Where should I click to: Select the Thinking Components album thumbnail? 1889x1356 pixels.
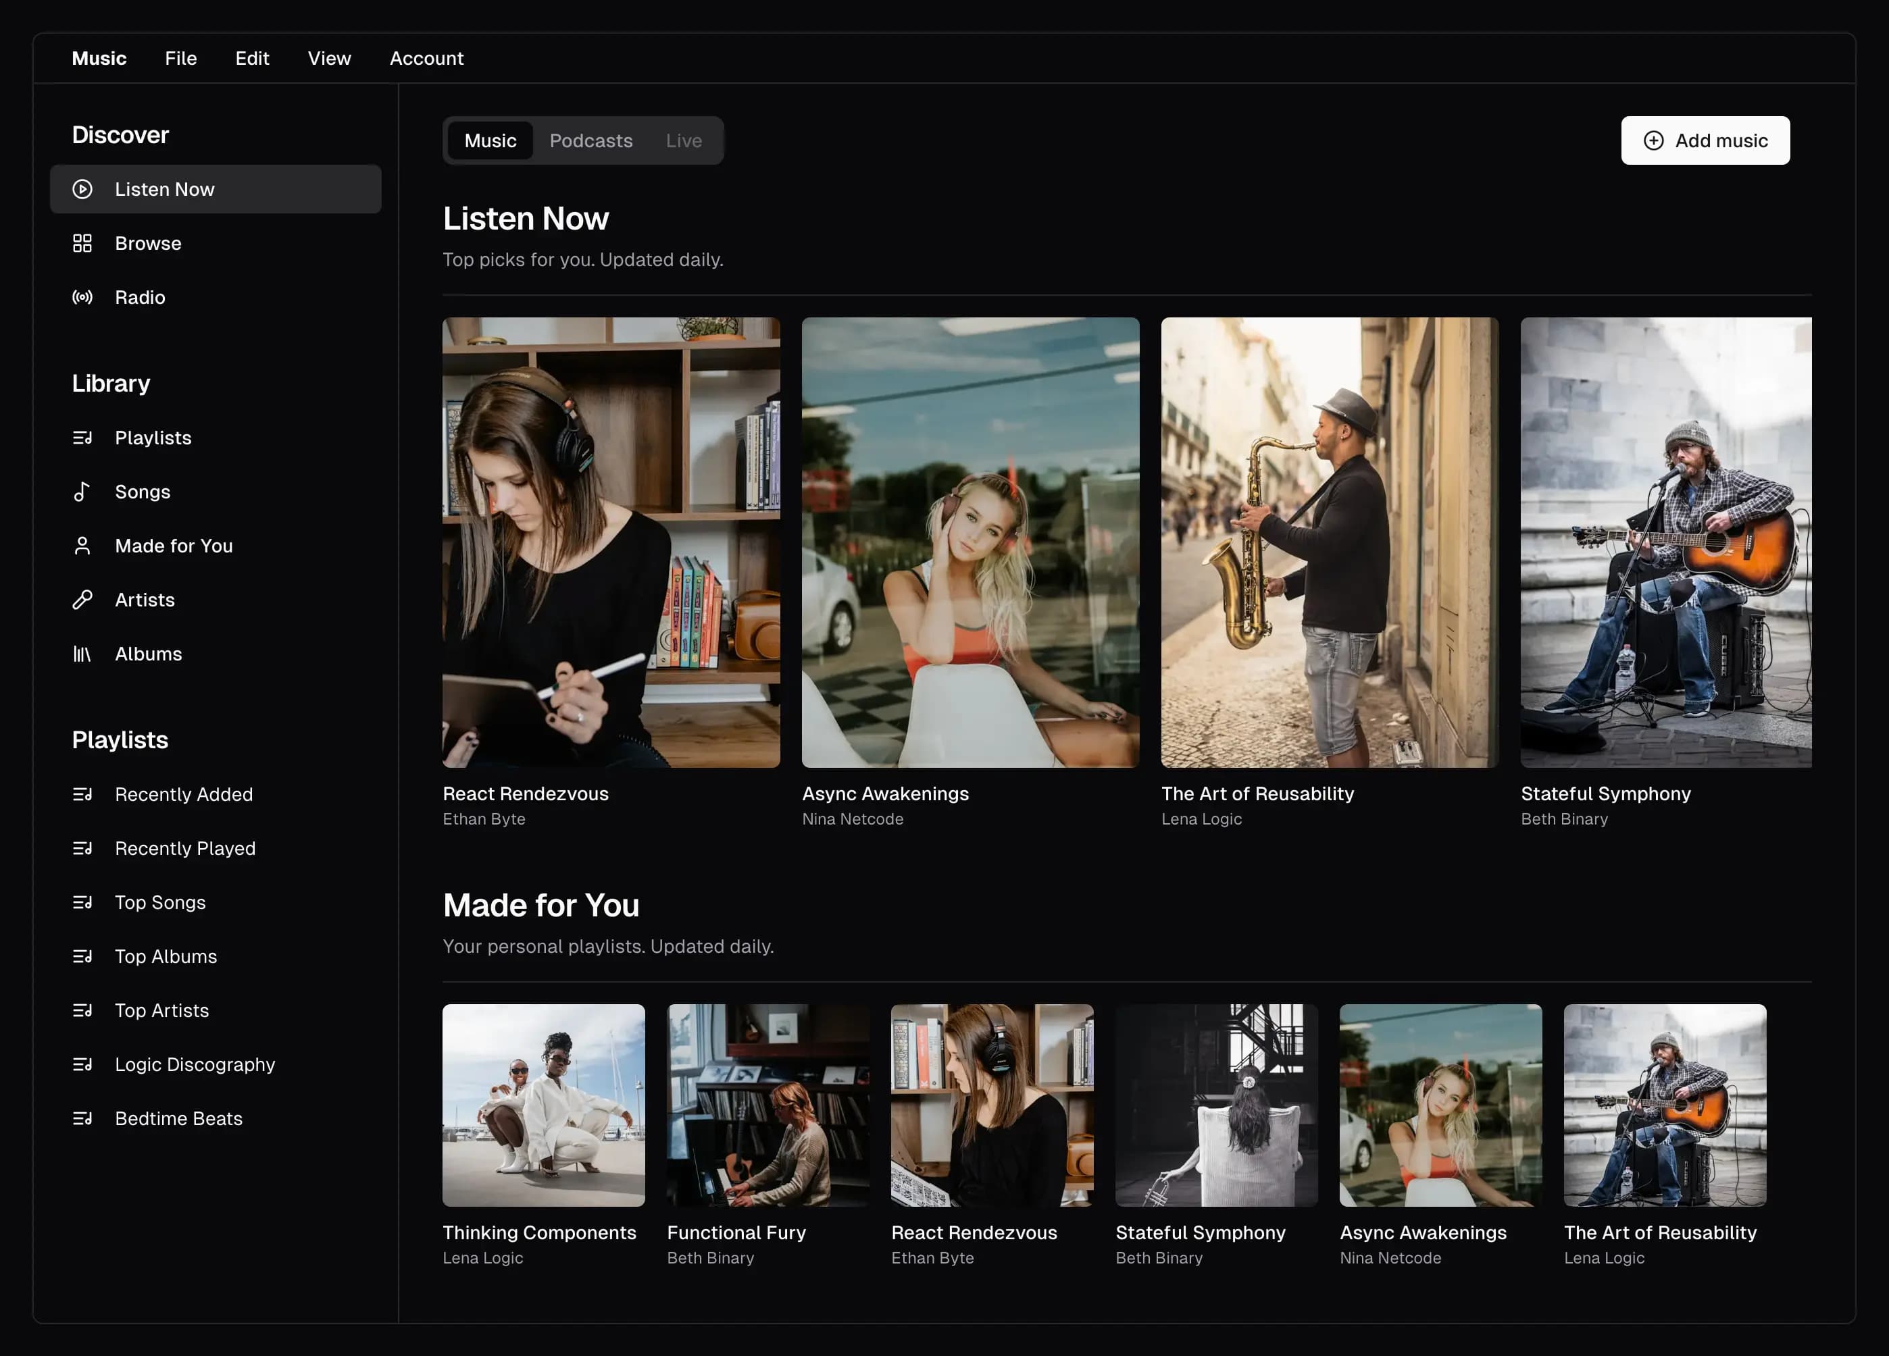click(x=543, y=1105)
